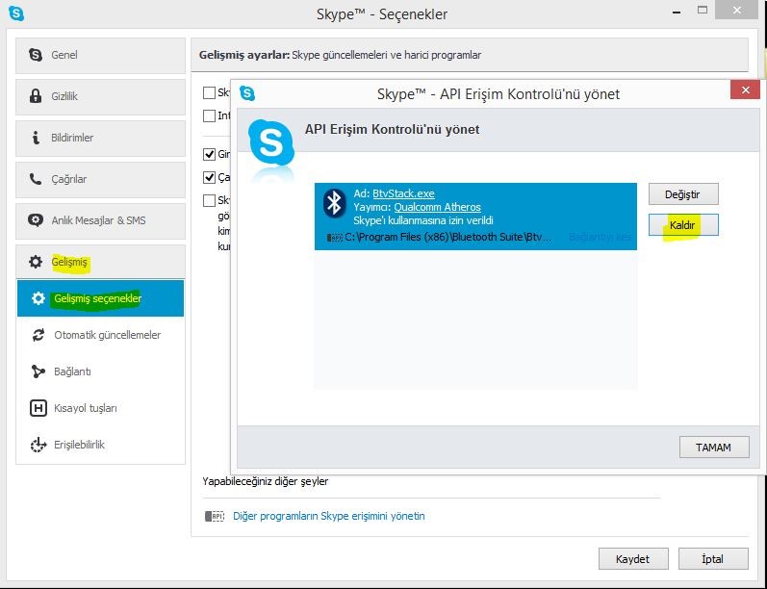This screenshot has height=589, width=767.
Task: Click the Değiştir button
Action: click(683, 194)
